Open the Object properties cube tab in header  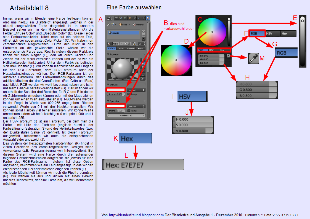130,18
